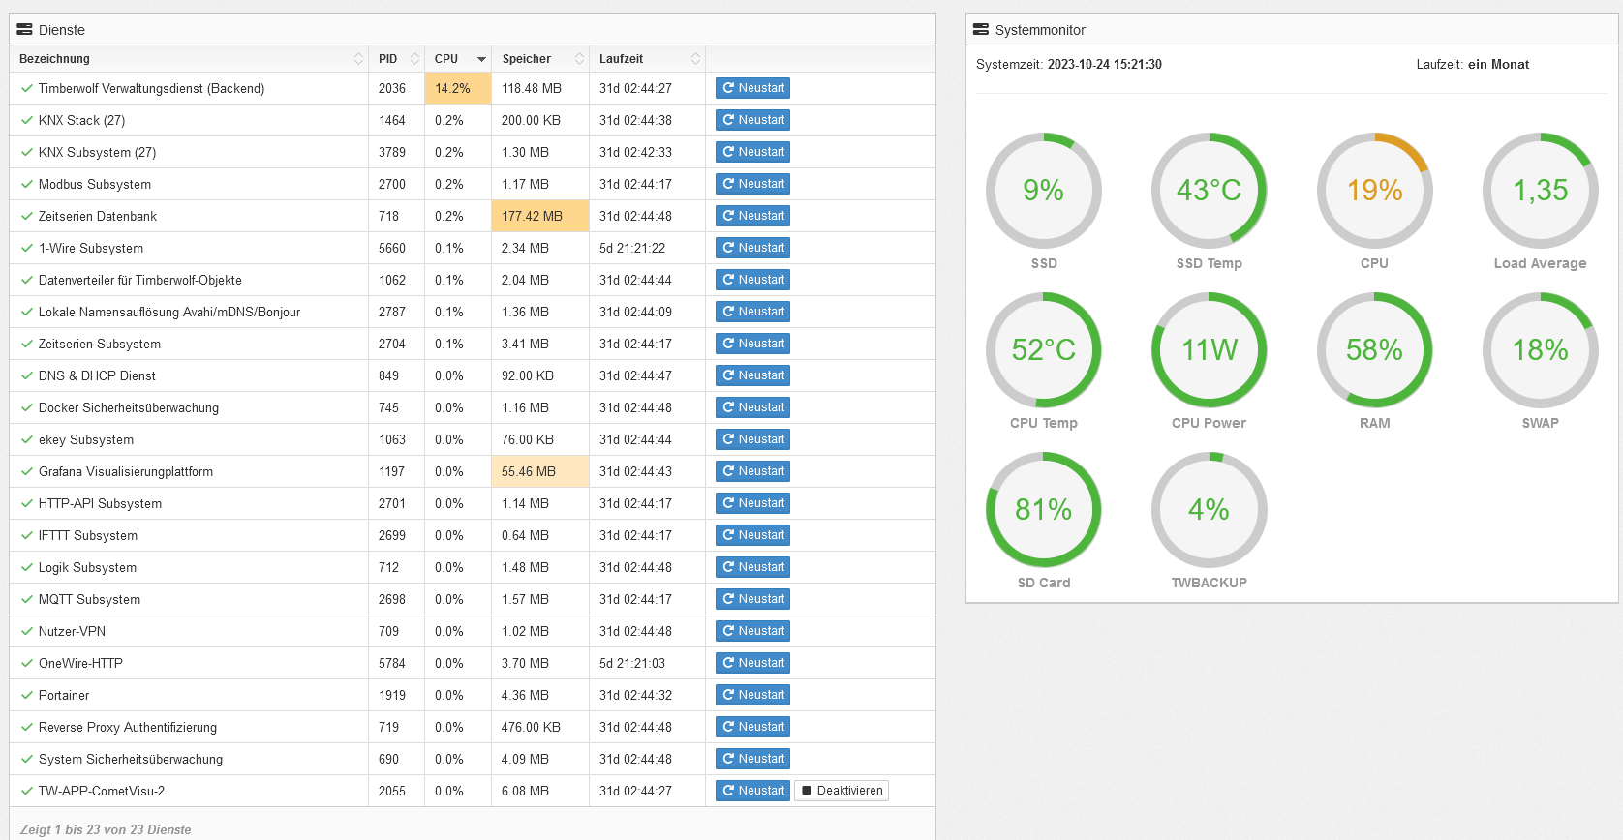Click Neustart for Modbus Subsystem
Screen dimensions: 1623x840
coord(752,184)
